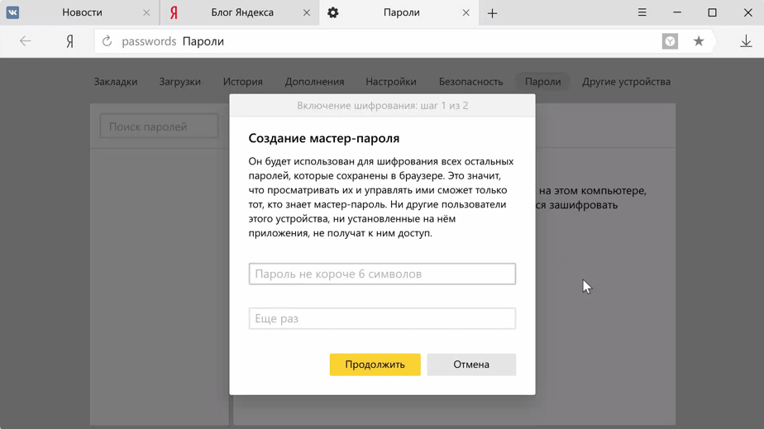Open the Закладки section

116,82
